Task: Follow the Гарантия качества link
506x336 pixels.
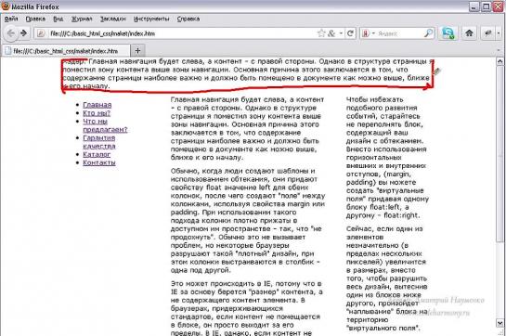Action: [x=99, y=142]
